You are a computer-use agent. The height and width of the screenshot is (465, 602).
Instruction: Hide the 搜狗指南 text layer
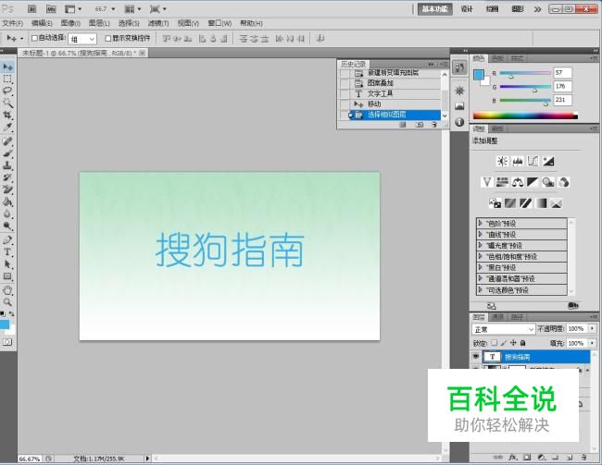coord(476,357)
